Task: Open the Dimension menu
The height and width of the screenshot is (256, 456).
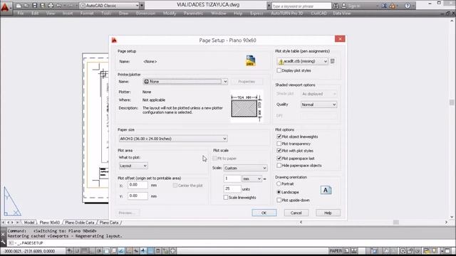Action: pyautogui.click(x=145, y=14)
